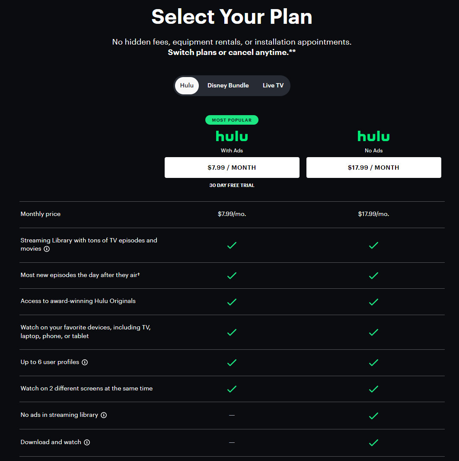Viewport: 459px width, 461px height.
Task: Click With Ads checkmark for 2 screens
Action: click(x=232, y=389)
